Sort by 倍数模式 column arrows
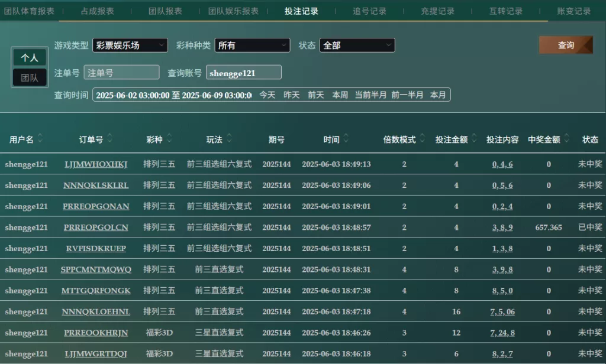606x364 pixels. (x=423, y=138)
